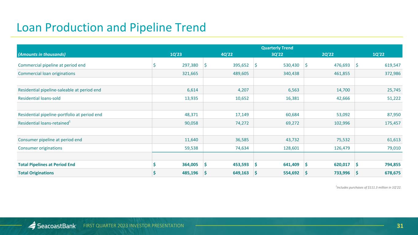Click the Total Pipelines at Period End label
The height and width of the screenshot is (235, 418).
pos(47,164)
